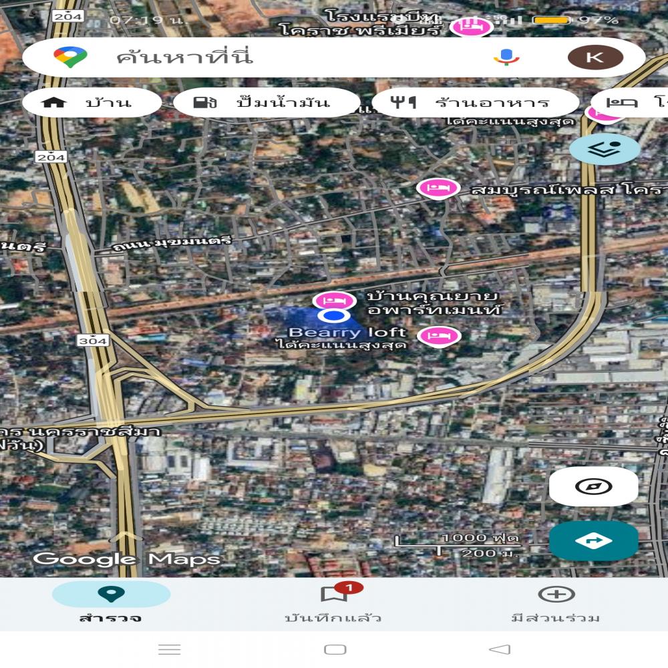668x668 pixels.
Task: Tap the blue current location dot
Action: pyautogui.click(x=331, y=317)
